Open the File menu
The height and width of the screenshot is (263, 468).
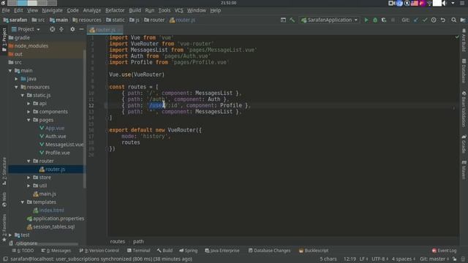coord(6,10)
